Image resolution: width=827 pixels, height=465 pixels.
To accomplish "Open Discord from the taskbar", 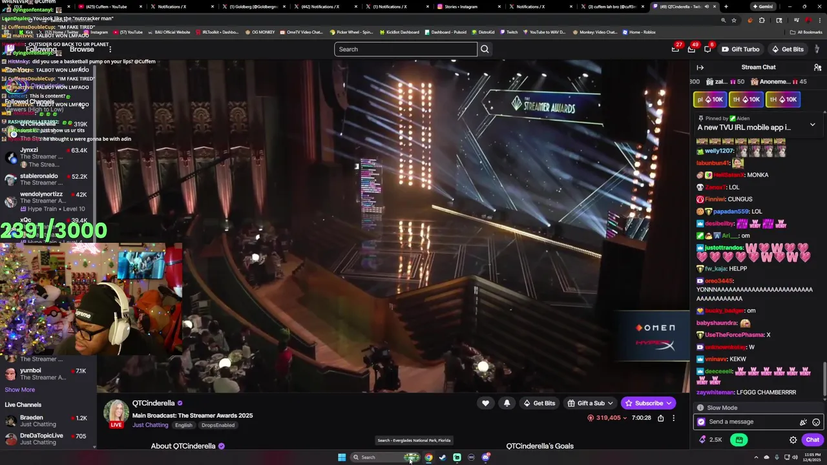I will click(x=485, y=457).
